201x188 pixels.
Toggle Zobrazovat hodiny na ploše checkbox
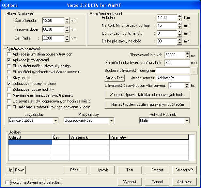point(9,84)
